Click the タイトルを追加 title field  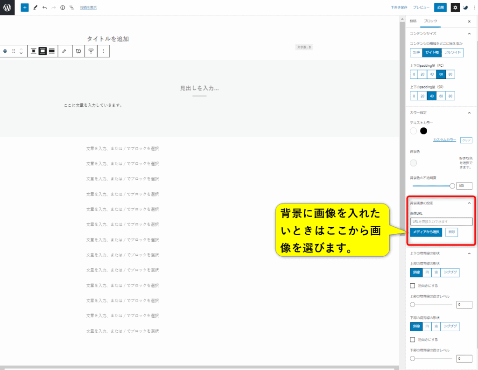[x=108, y=39]
